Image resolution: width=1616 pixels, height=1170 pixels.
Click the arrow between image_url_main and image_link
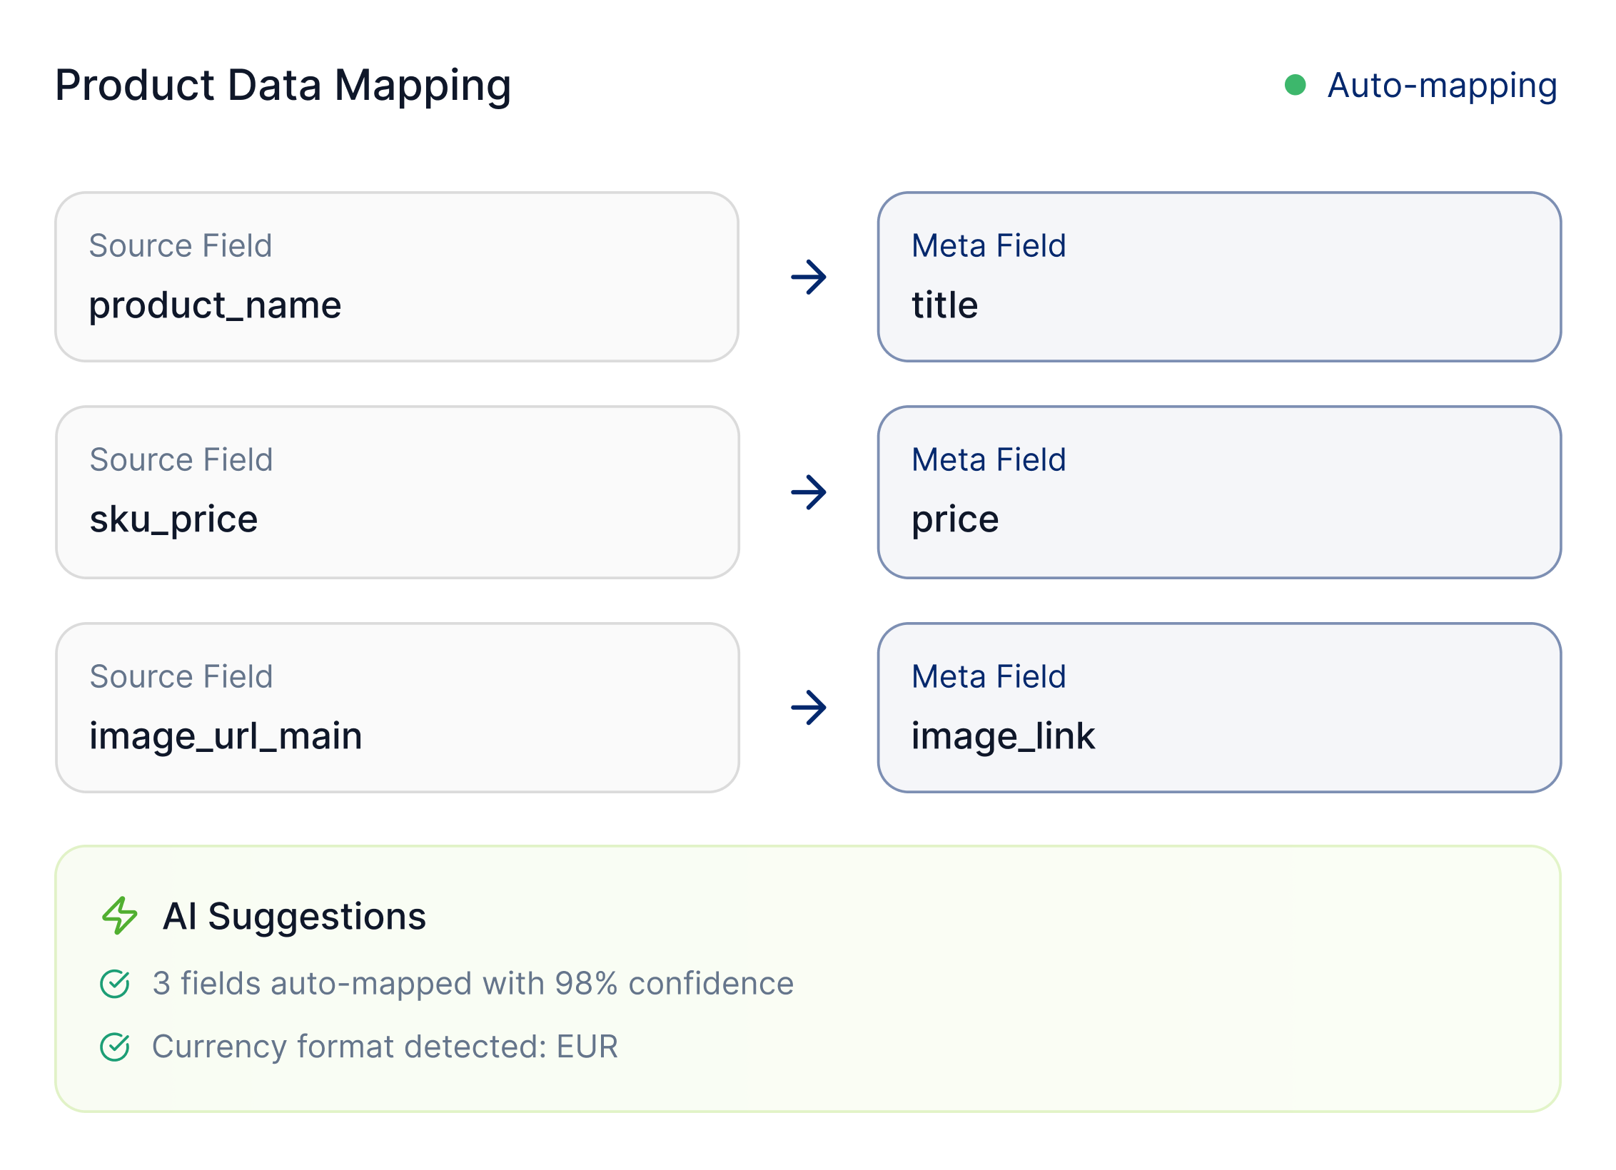pos(809,708)
